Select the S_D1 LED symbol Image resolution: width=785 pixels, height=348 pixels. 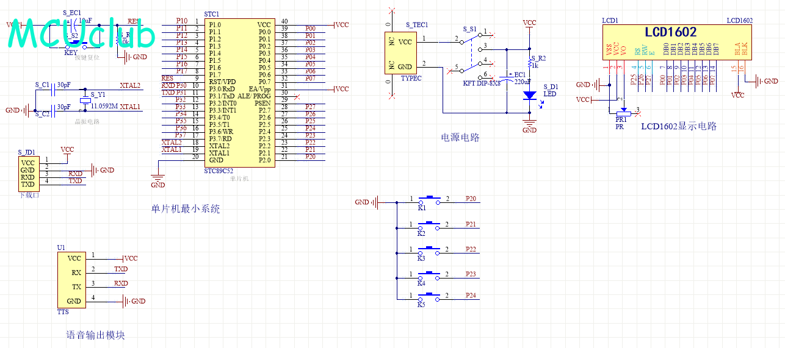click(x=530, y=95)
